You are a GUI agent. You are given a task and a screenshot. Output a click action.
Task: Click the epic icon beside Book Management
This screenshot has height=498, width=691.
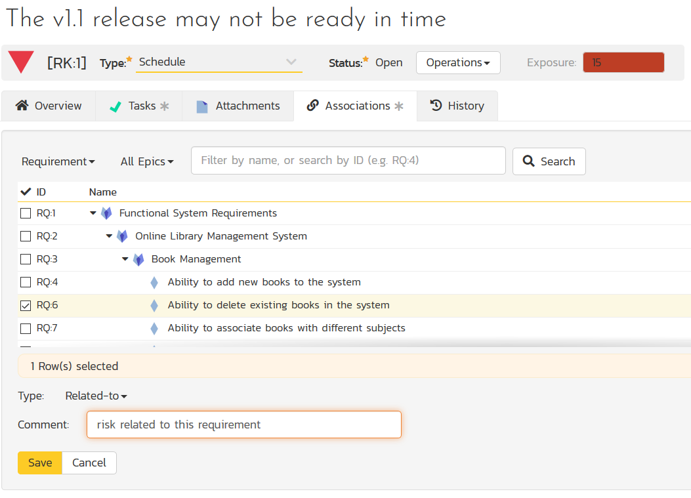pyautogui.click(x=138, y=259)
